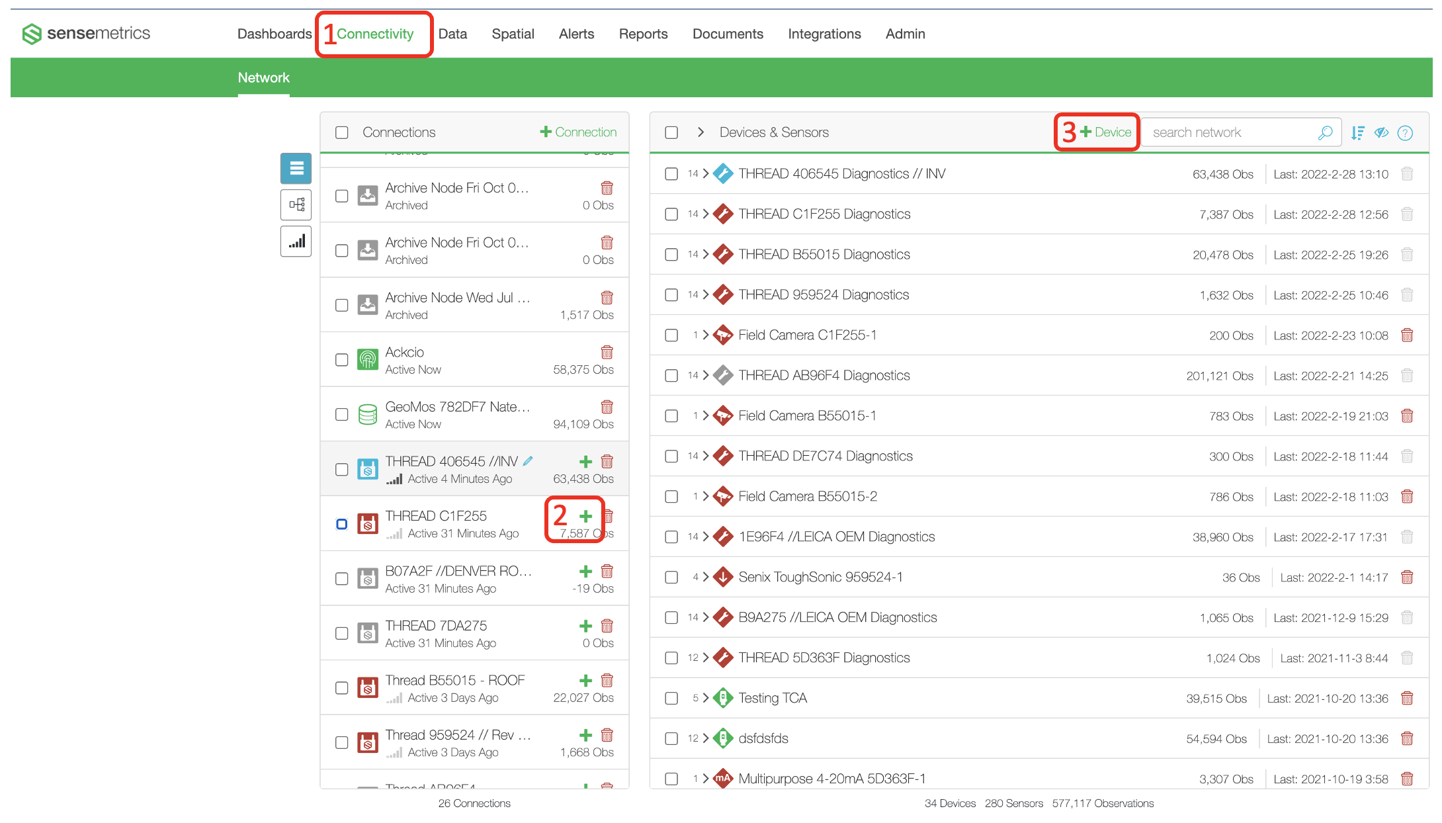Click the Ackcio connection icon
Screen dimensions: 1442x823
pos(368,360)
